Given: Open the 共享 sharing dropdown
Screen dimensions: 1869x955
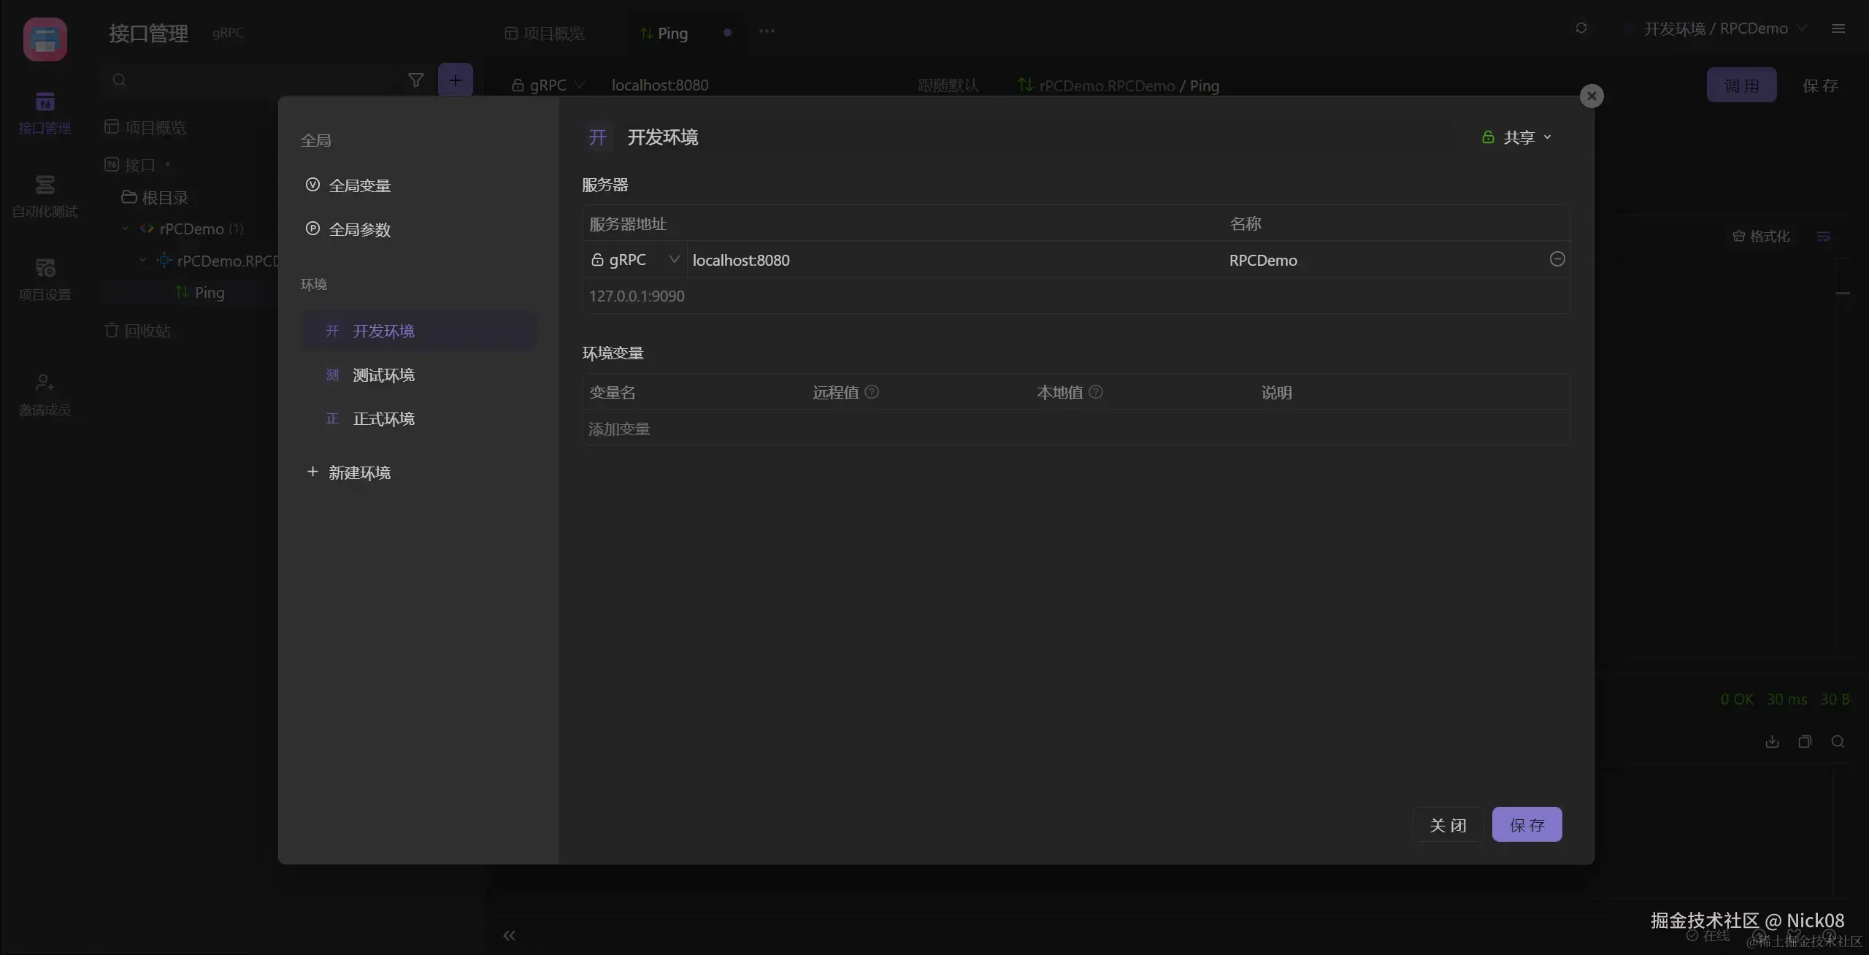Looking at the screenshot, I should pos(1519,137).
